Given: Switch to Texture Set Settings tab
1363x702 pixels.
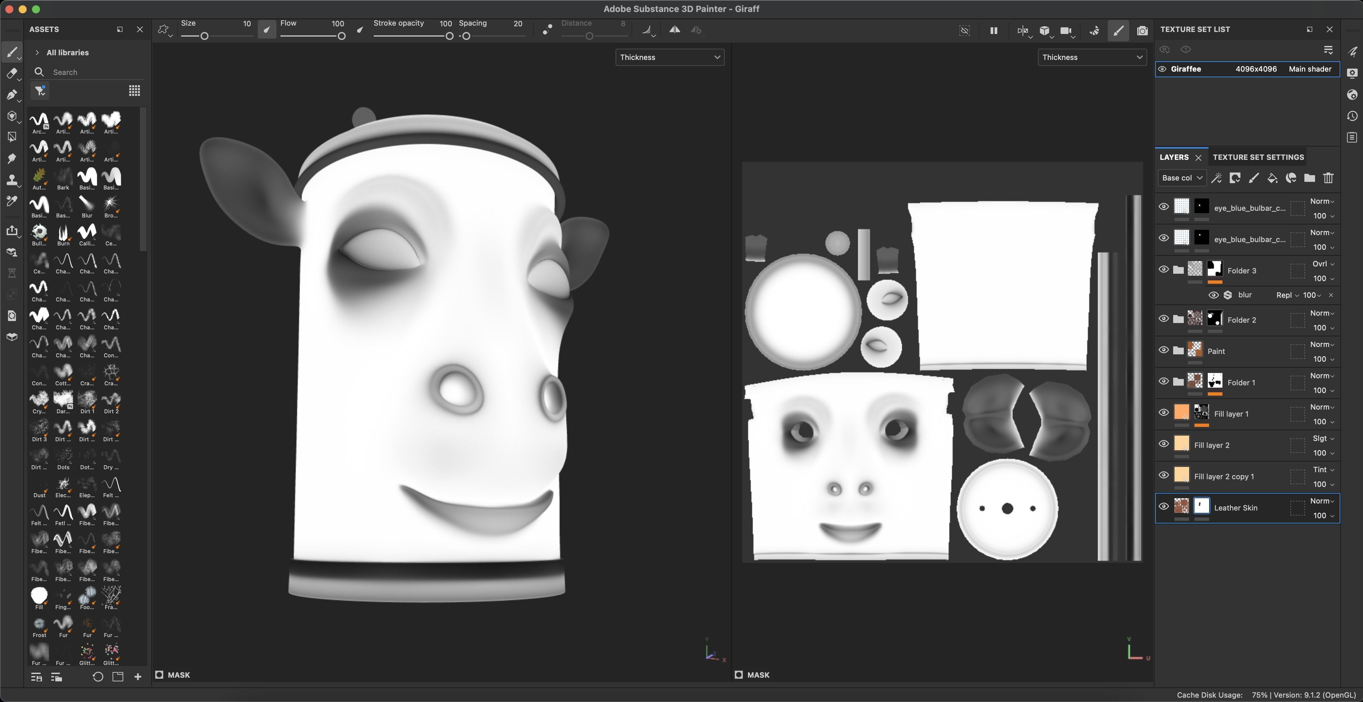Looking at the screenshot, I should coord(1258,157).
